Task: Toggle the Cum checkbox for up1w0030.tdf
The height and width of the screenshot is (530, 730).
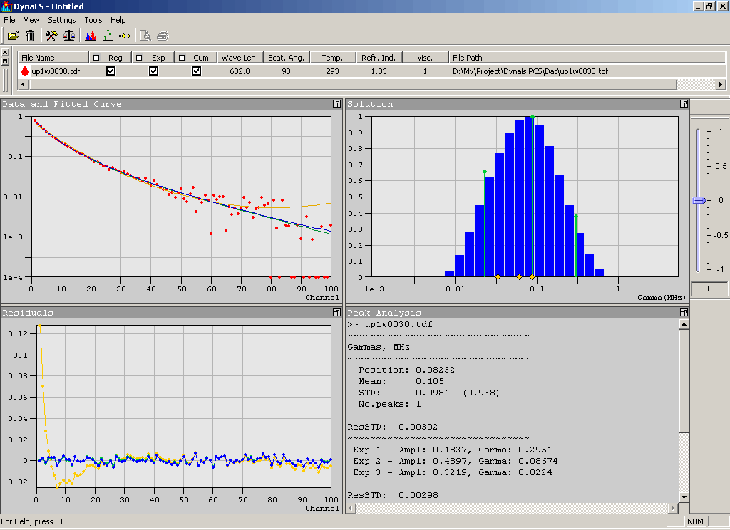Action: (x=196, y=71)
